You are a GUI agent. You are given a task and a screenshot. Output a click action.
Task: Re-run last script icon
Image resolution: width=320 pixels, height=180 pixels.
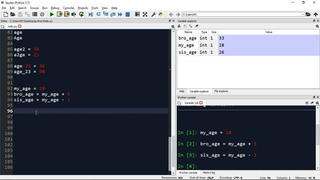click(81, 14)
